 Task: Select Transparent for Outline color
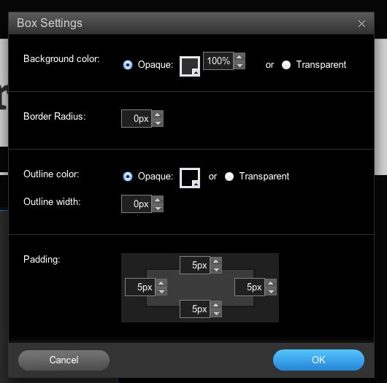tap(229, 177)
